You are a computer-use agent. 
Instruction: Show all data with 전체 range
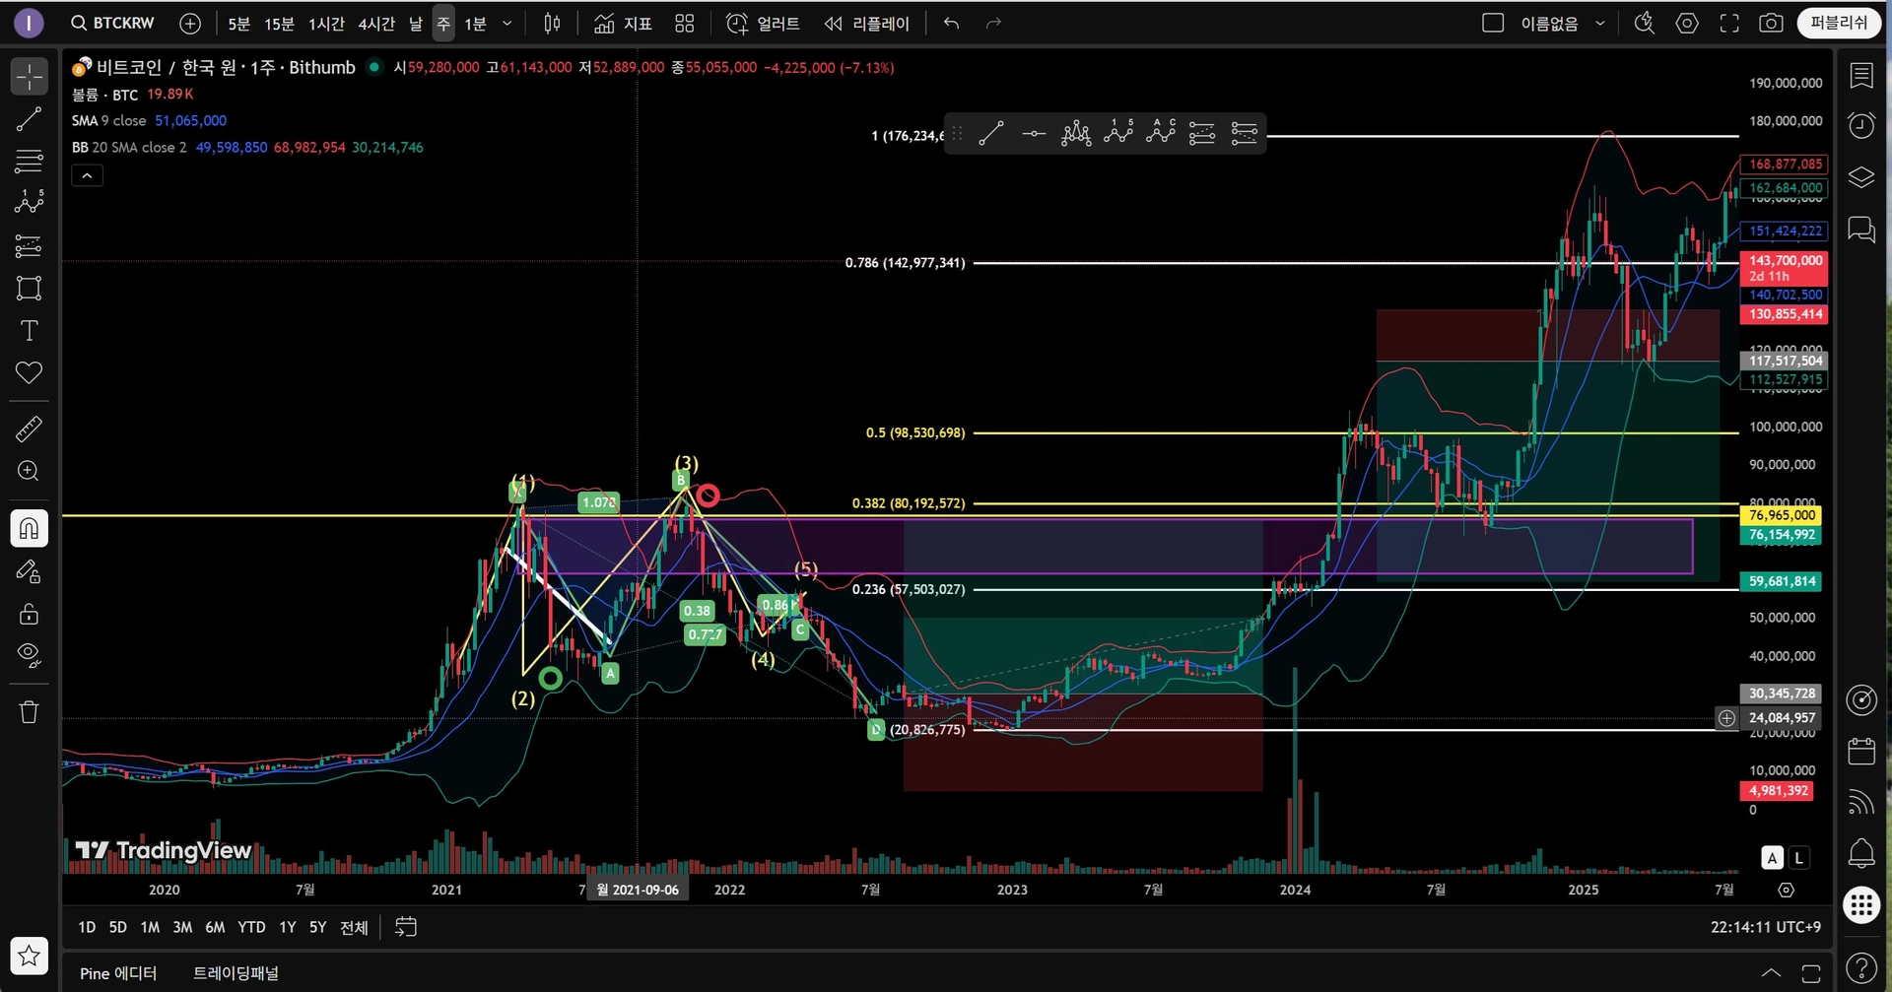coord(354,927)
